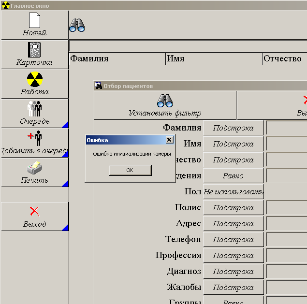This screenshot has width=307, height=304.
Task: Toggle the date of birth Равно mode
Action: click(234, 176)
